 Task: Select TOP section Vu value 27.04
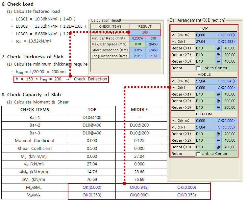point(205,42)
